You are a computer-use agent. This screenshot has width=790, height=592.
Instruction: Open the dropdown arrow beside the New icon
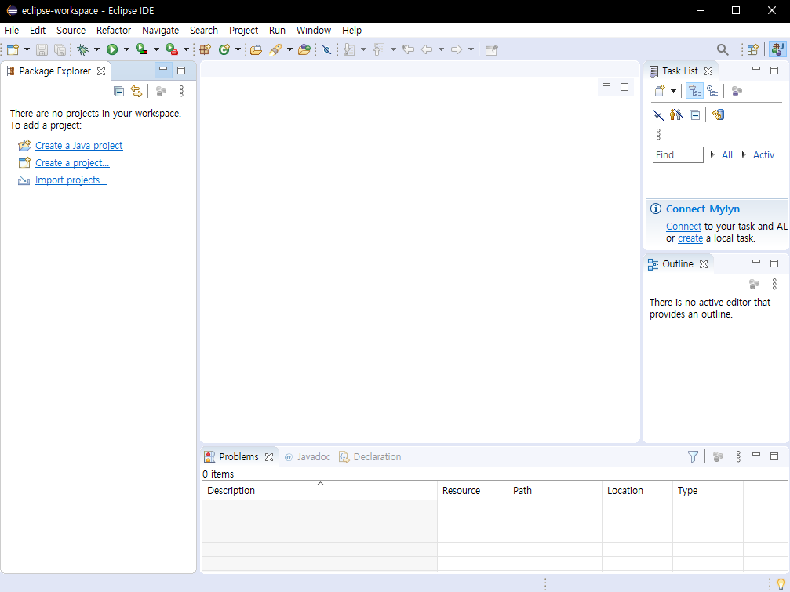(27, 49)
